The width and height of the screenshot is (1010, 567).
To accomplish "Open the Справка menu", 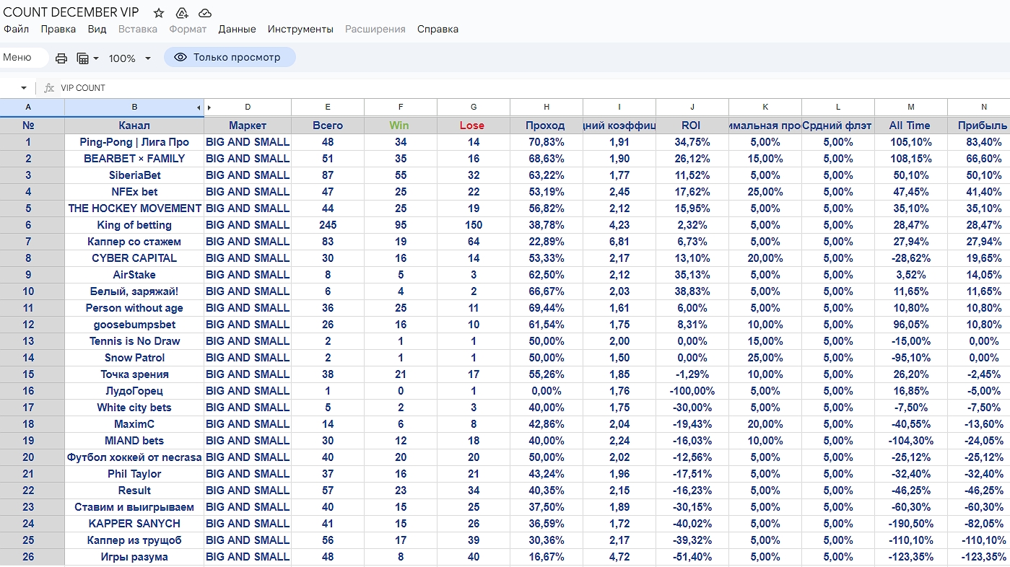I will point(437,30).
